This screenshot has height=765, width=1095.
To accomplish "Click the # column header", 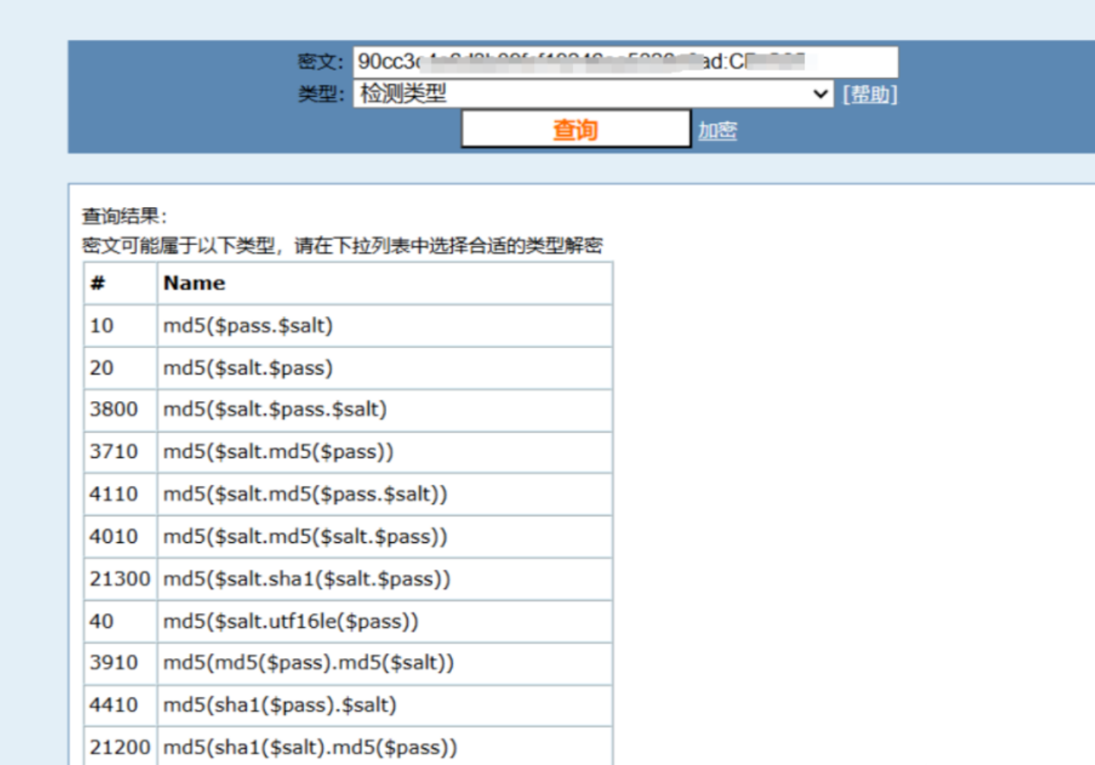I will [98, 284].
